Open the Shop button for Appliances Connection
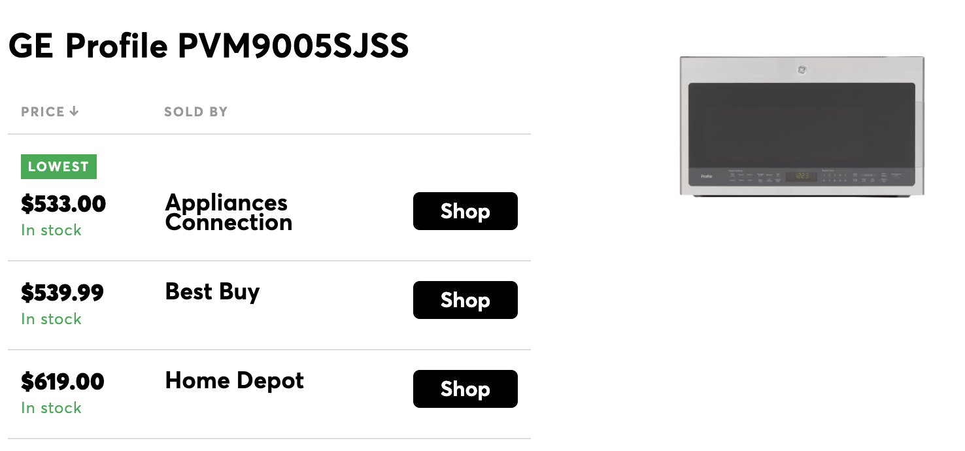This screenshot has width=965, height=451. tap(465, 211)
